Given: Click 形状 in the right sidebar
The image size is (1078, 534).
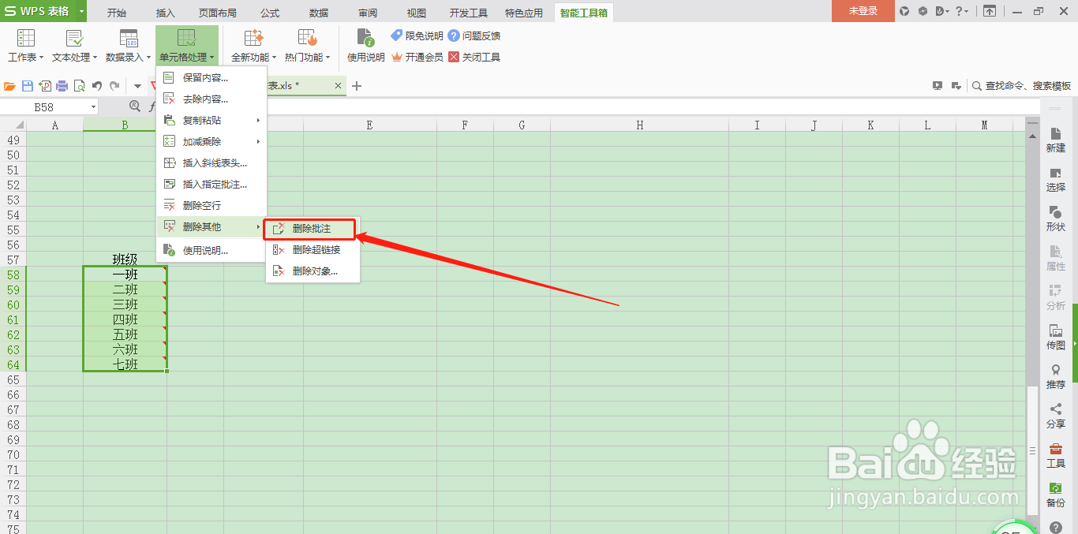Looking at the screenshot, I should pyautogui.click(x=1055, y=219).
